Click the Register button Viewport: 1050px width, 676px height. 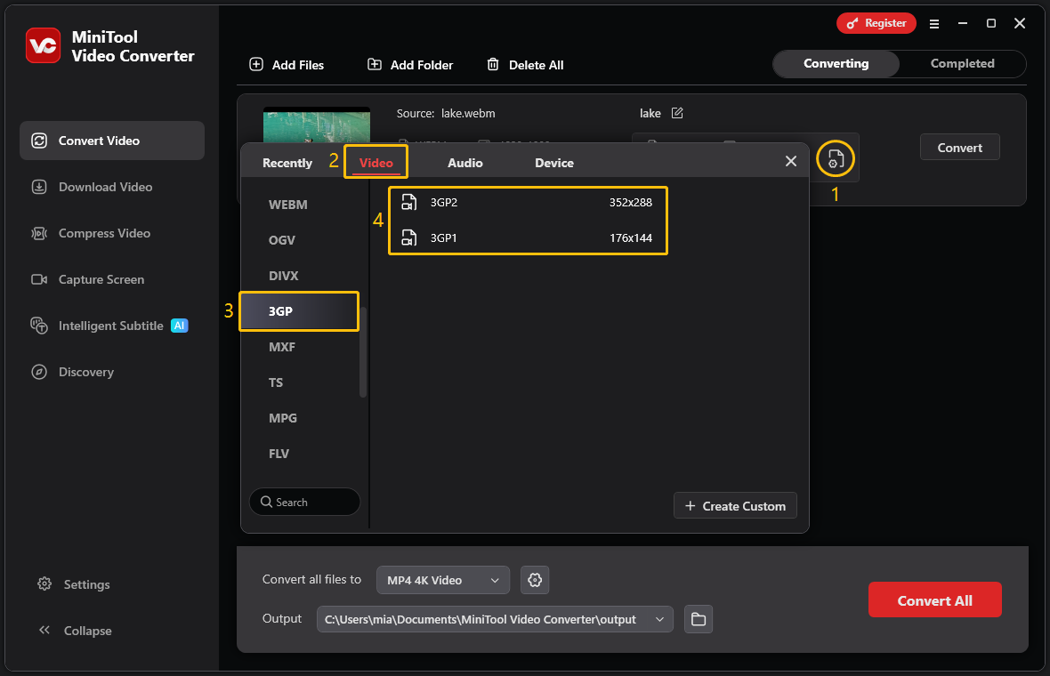tap(876, 23)
